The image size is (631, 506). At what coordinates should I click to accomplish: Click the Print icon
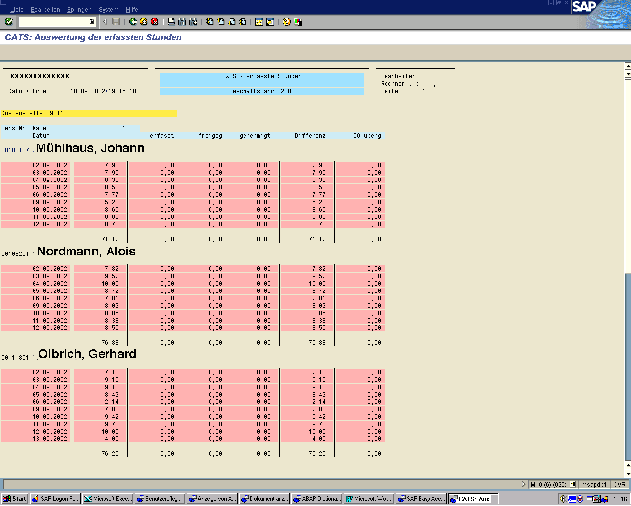coord(171,22)
